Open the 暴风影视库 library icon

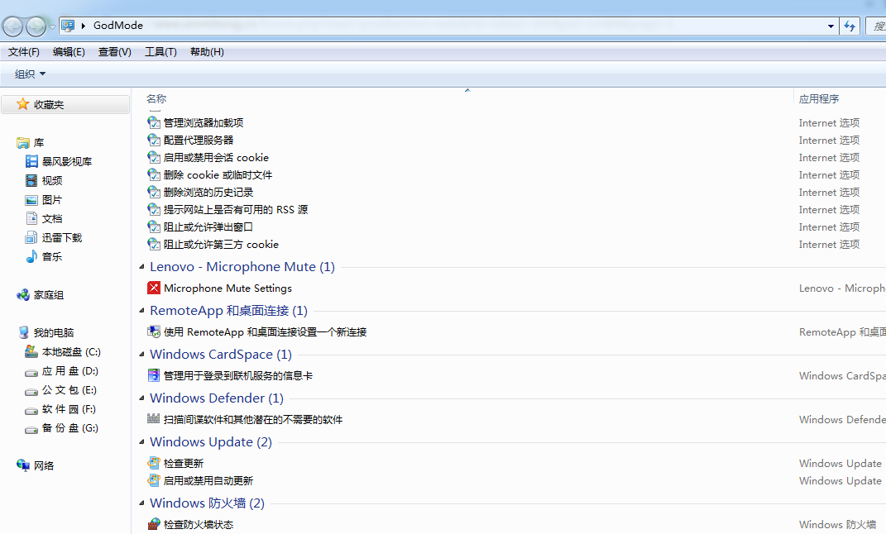(x=31, y=161)
